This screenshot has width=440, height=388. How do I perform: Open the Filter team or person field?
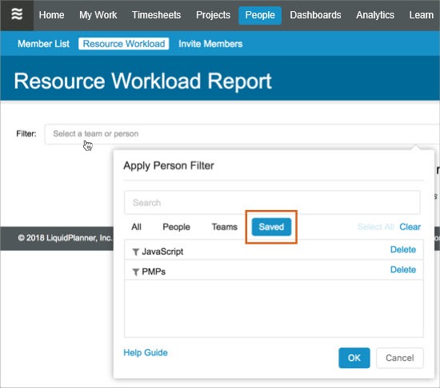(x=242, y=134)
